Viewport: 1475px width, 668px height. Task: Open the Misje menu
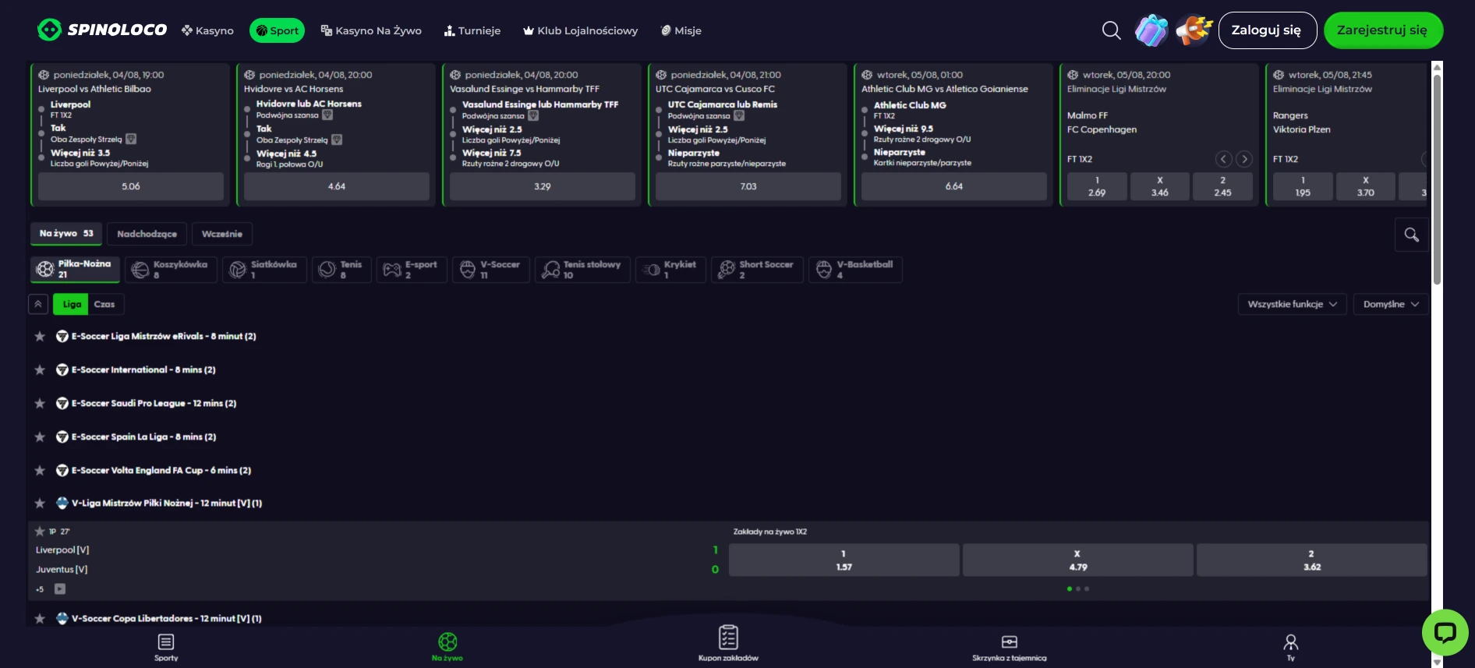pos(681,30)
